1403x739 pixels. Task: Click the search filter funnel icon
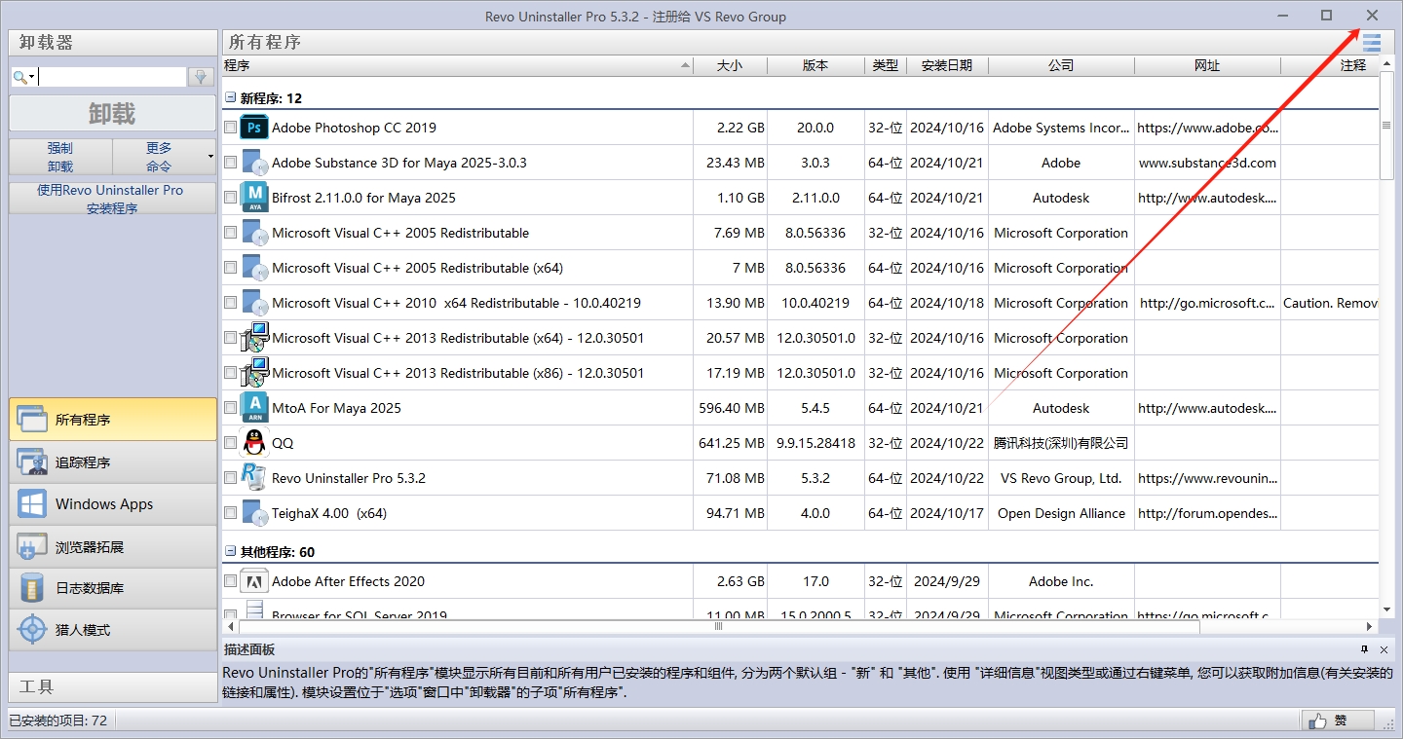(202, 77)
